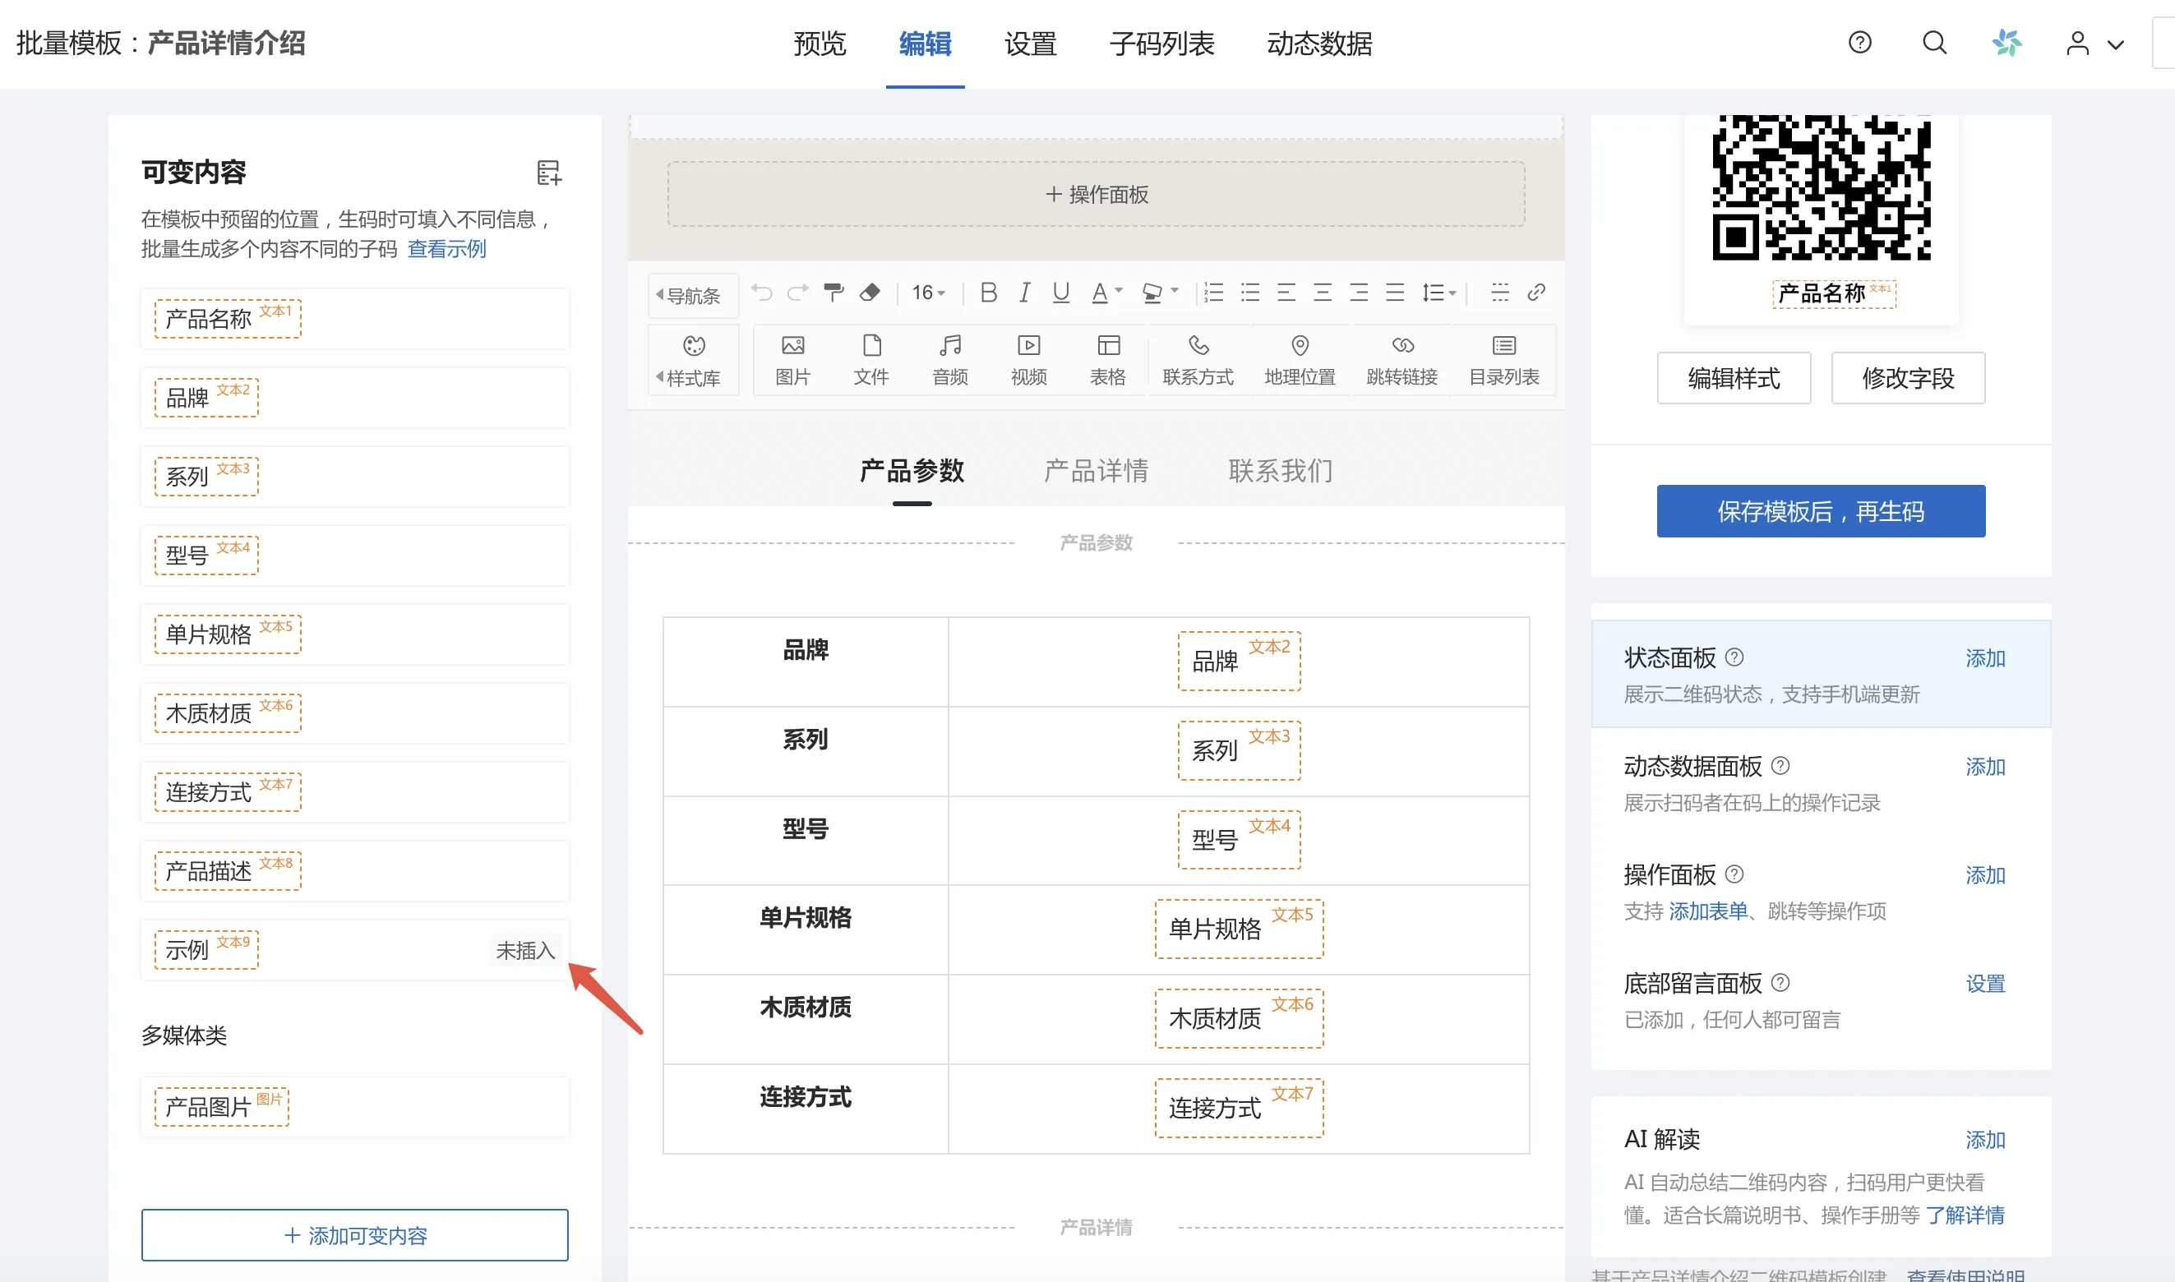This screenshot has width=2175, height=1282.
Task: Open 设置 for 底部留言面板
Action: tap(1985, 984)
